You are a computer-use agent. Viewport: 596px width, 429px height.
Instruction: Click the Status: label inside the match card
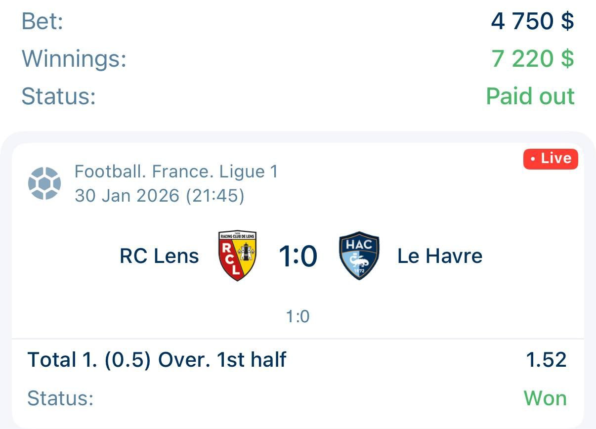coord(60,398)
